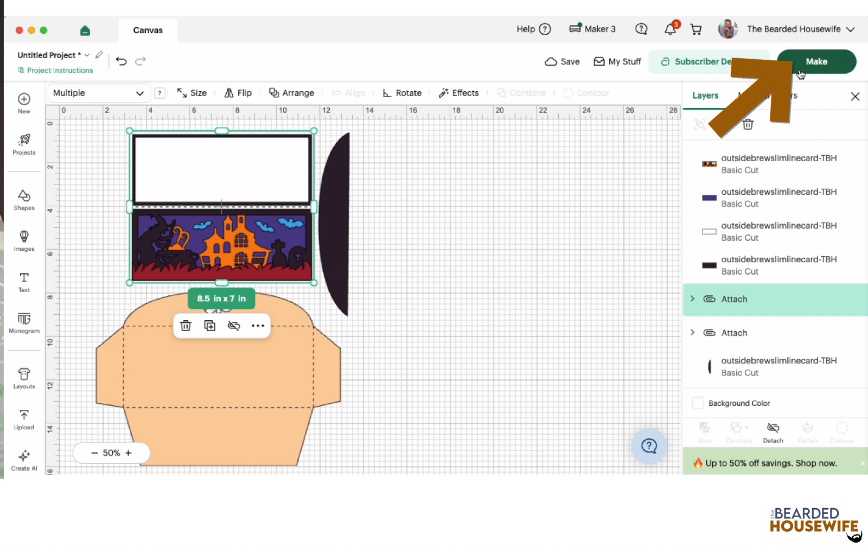Screen dimensions: 868x552
Task: Detach the selection using the canvas unlink icon
Action: 234,326
